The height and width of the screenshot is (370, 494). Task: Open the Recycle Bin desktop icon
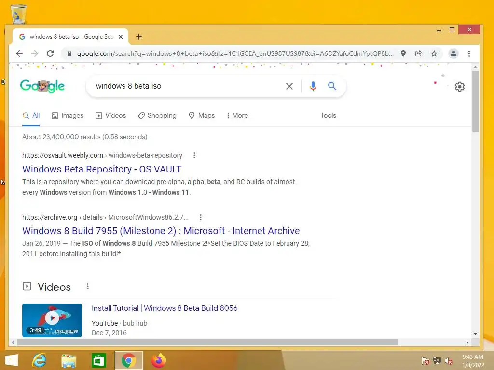click(x=19, y=14)
